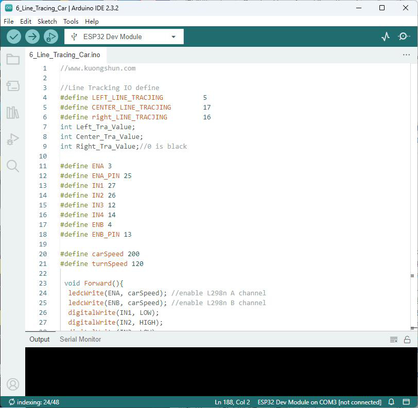Start debugging with the debug play button
Viewport: 418px width, 408px height.
pyautogui.click(x=51, y=37)
